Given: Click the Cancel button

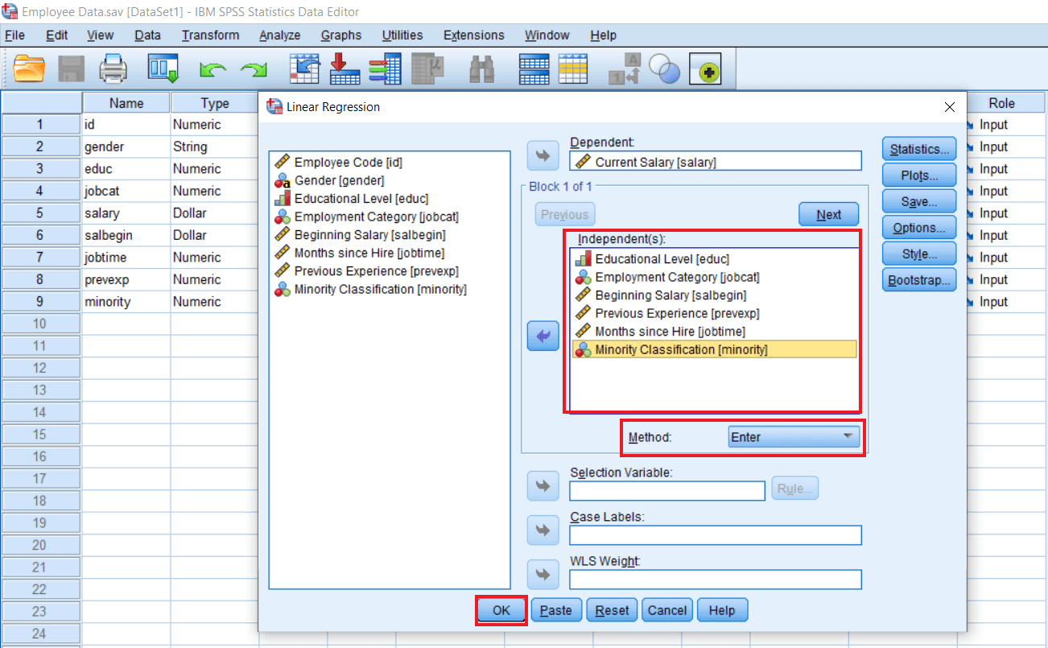Looking at the screenshot, I should click(667, 610).
